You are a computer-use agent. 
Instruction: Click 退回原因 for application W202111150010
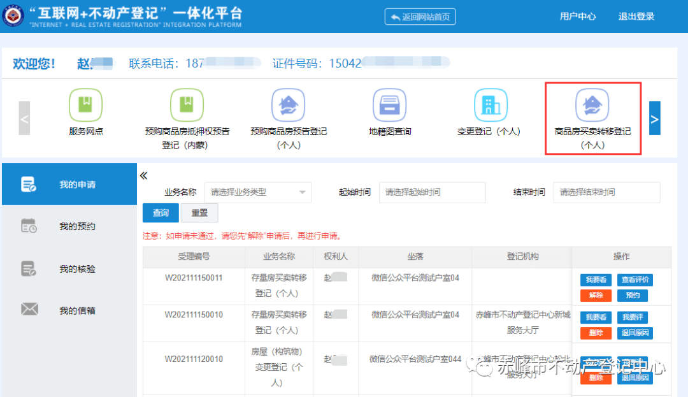[634, 333]
